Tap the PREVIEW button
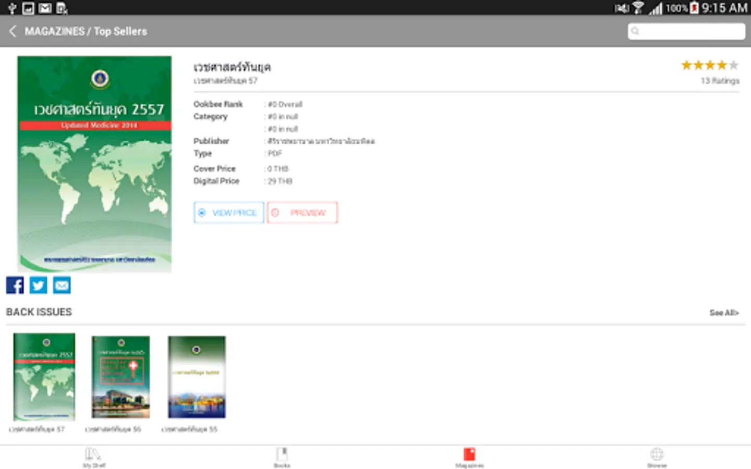751x469 pixels. coord(302,213)
